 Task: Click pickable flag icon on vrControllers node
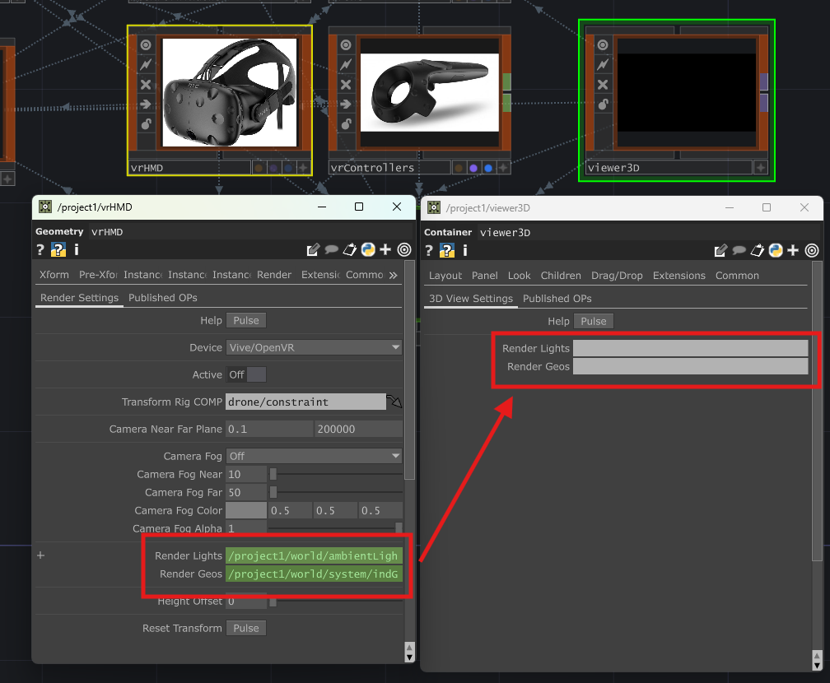click(x=346, y=123)
